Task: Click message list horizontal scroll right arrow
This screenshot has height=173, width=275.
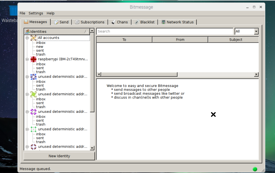Action: [256, 74]
